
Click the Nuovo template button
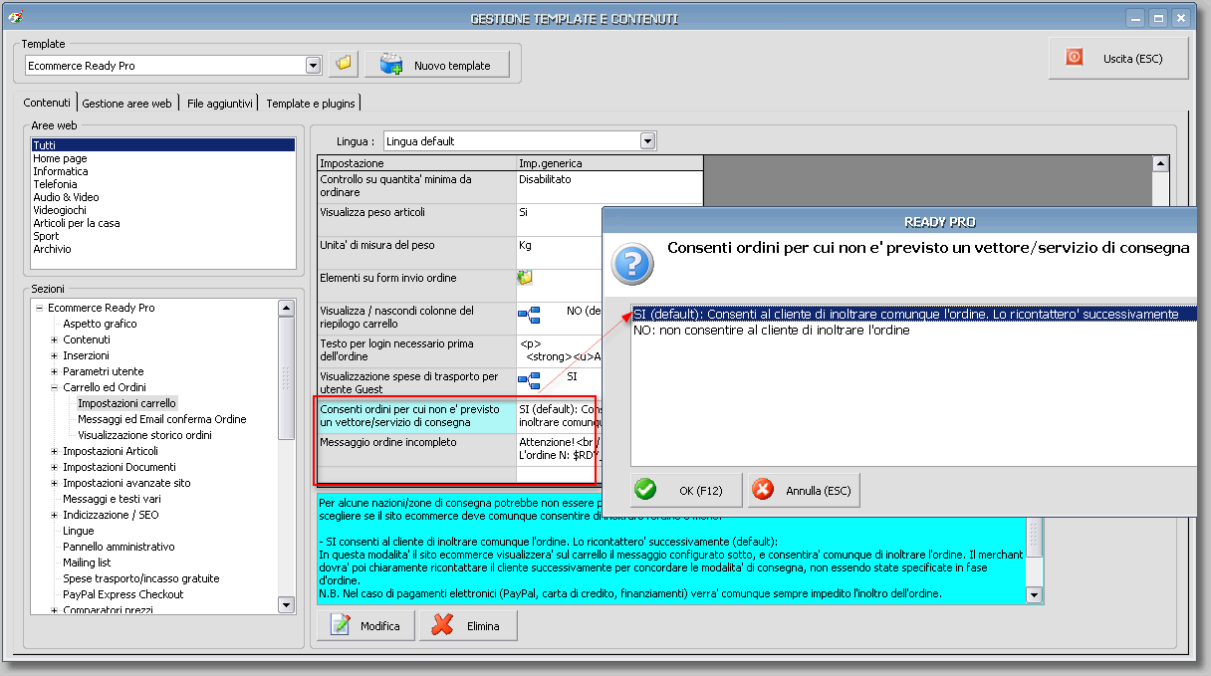437,65
